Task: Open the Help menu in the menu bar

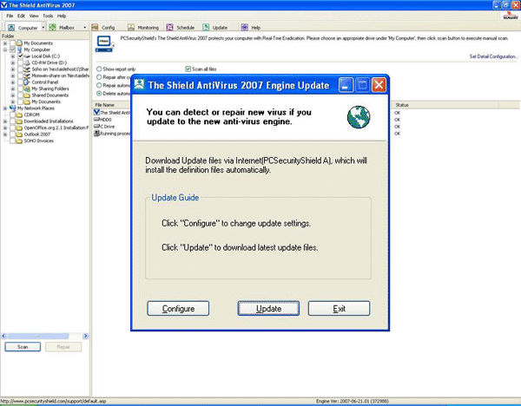Action: pyautogui.click(x=62, y=16)
